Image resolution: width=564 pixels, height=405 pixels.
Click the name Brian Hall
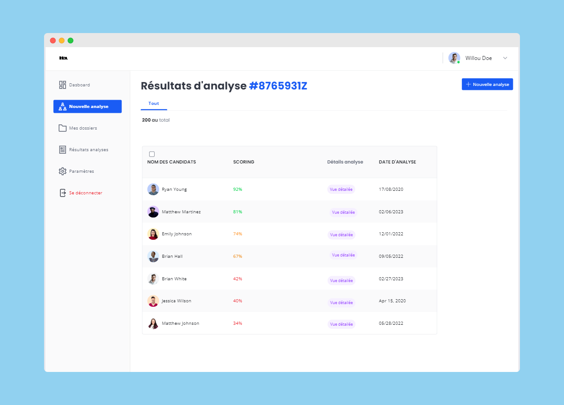tap(172, 256)
